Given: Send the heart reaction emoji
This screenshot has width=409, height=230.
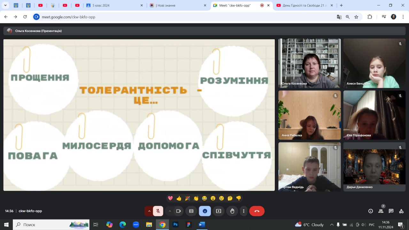Looking at the screenshot, I should click(170, 198).
